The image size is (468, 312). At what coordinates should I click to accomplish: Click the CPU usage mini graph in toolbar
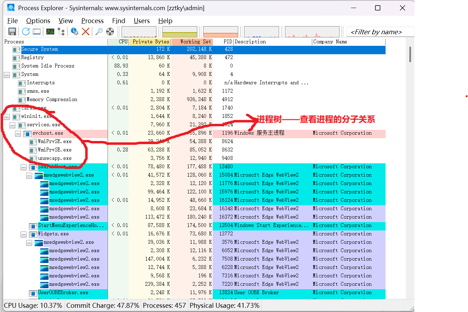[139, 32]
